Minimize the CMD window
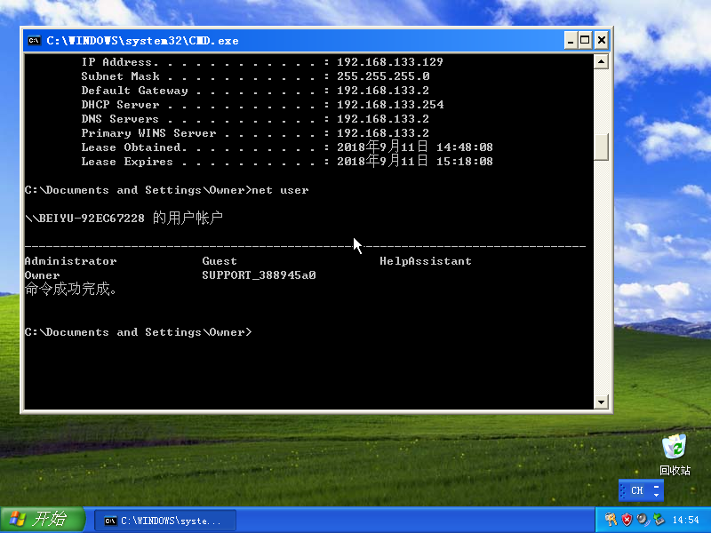This screenshot has width=711, height=533. pyautogui.click(x=571, y=41)
